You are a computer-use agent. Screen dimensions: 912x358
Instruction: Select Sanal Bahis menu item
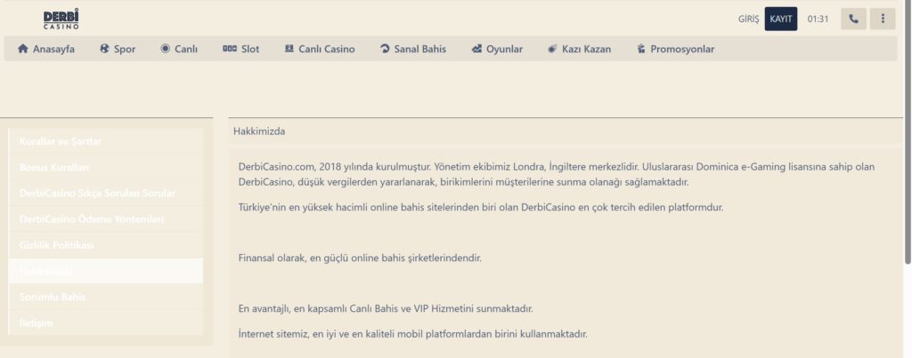click(x=413, y=49)
